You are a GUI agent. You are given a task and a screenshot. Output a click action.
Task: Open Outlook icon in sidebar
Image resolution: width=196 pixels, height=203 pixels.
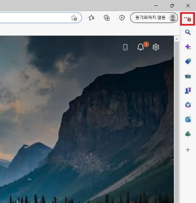click(x=188, y=120)
